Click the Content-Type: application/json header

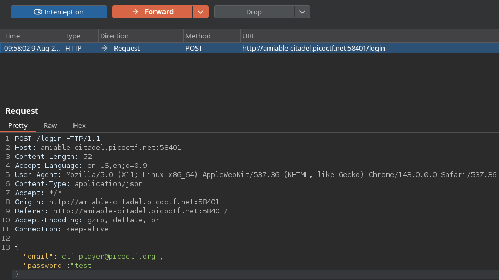(79, 184)
